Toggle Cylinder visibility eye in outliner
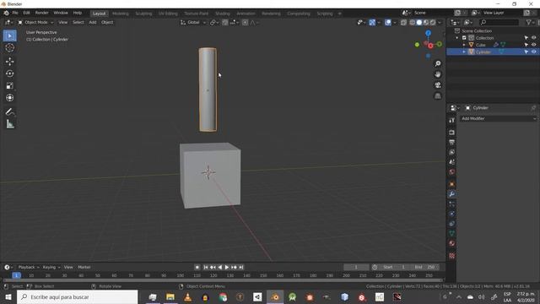The image size is (540, 304). [x=534, y=52]
